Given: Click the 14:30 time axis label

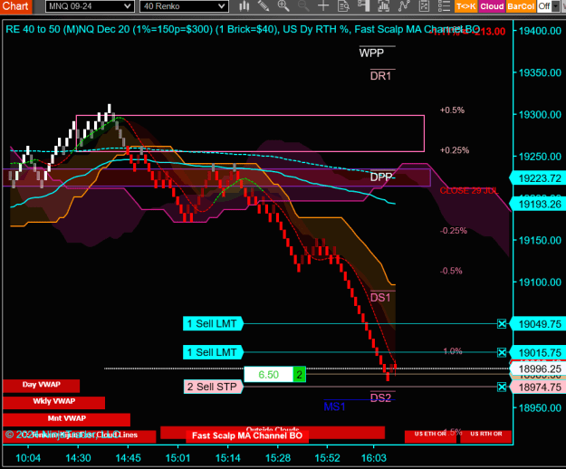Looking at the screenshot, I should coord(78,458).
